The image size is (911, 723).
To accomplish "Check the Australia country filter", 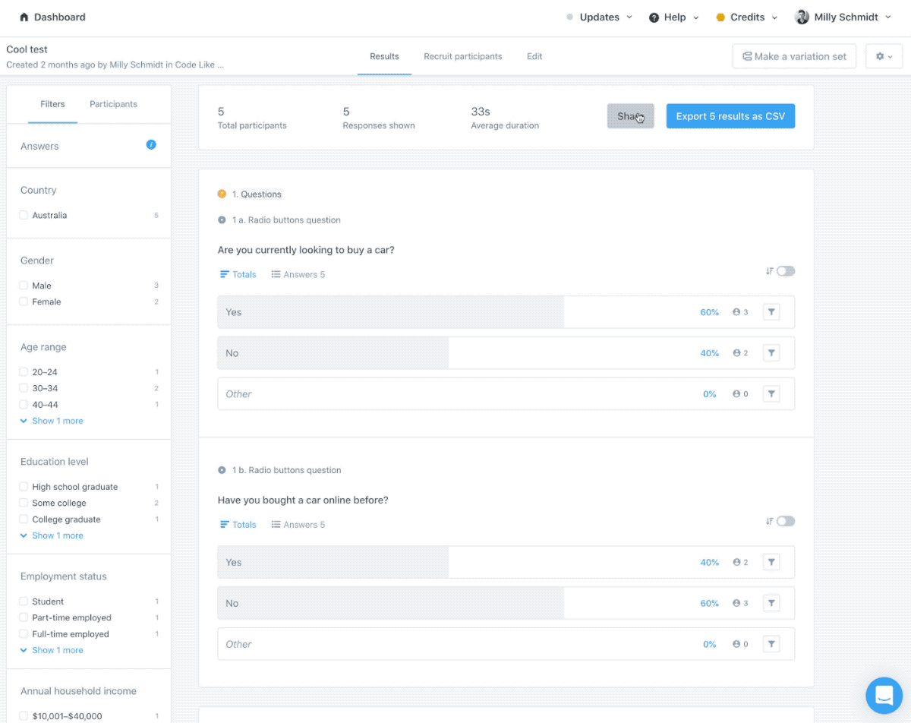I will click(24, 216).
